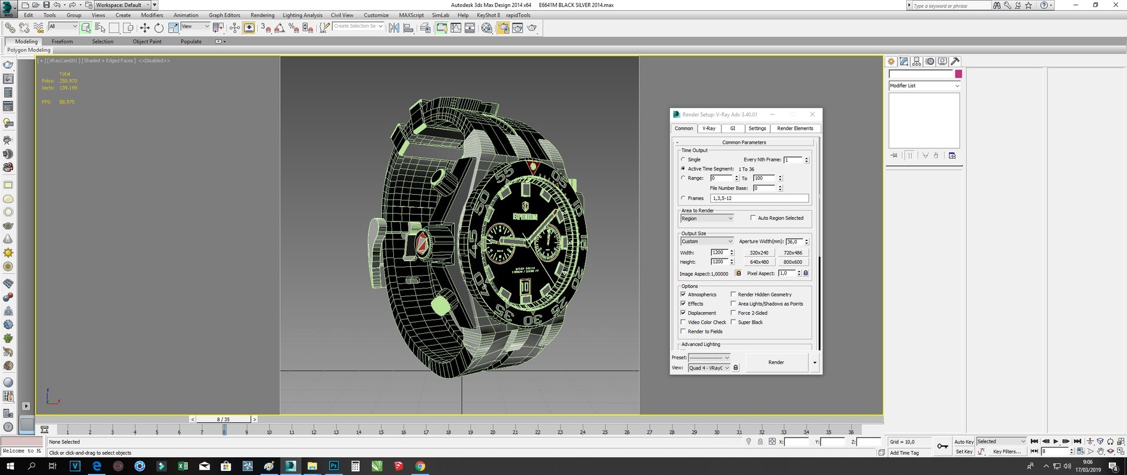Screen dimensions: 1127x475
Task: Click the Align tool in main toolbar
Action: (408, 28)
